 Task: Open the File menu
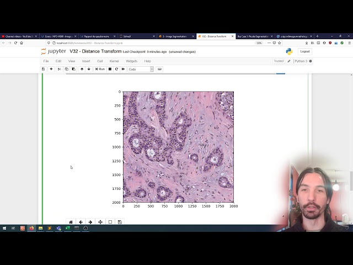tap(46, 61)
